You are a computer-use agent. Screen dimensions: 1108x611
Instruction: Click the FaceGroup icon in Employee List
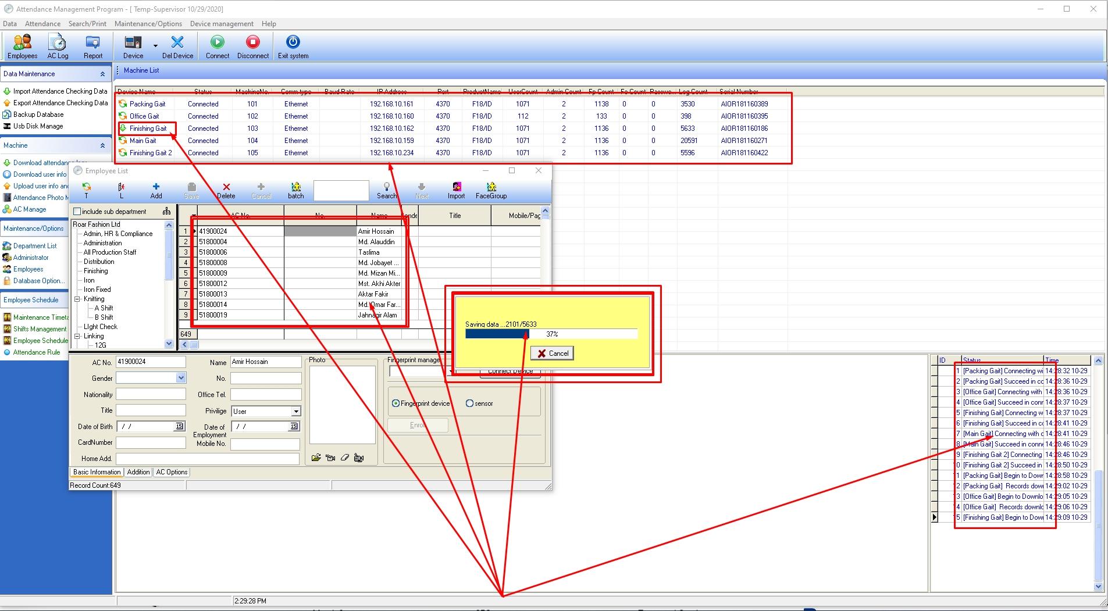[490, 189]
